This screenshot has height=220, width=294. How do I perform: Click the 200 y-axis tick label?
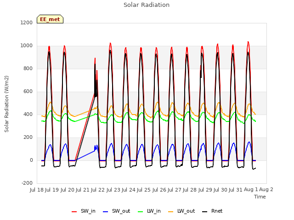[x=28, y=137]
